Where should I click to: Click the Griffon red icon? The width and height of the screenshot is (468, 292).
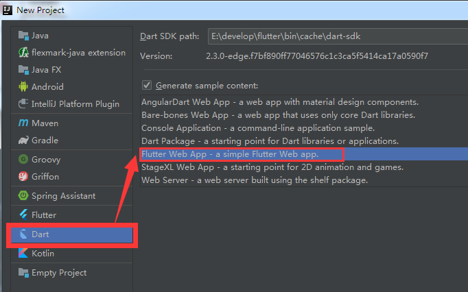tap(23, 176)
